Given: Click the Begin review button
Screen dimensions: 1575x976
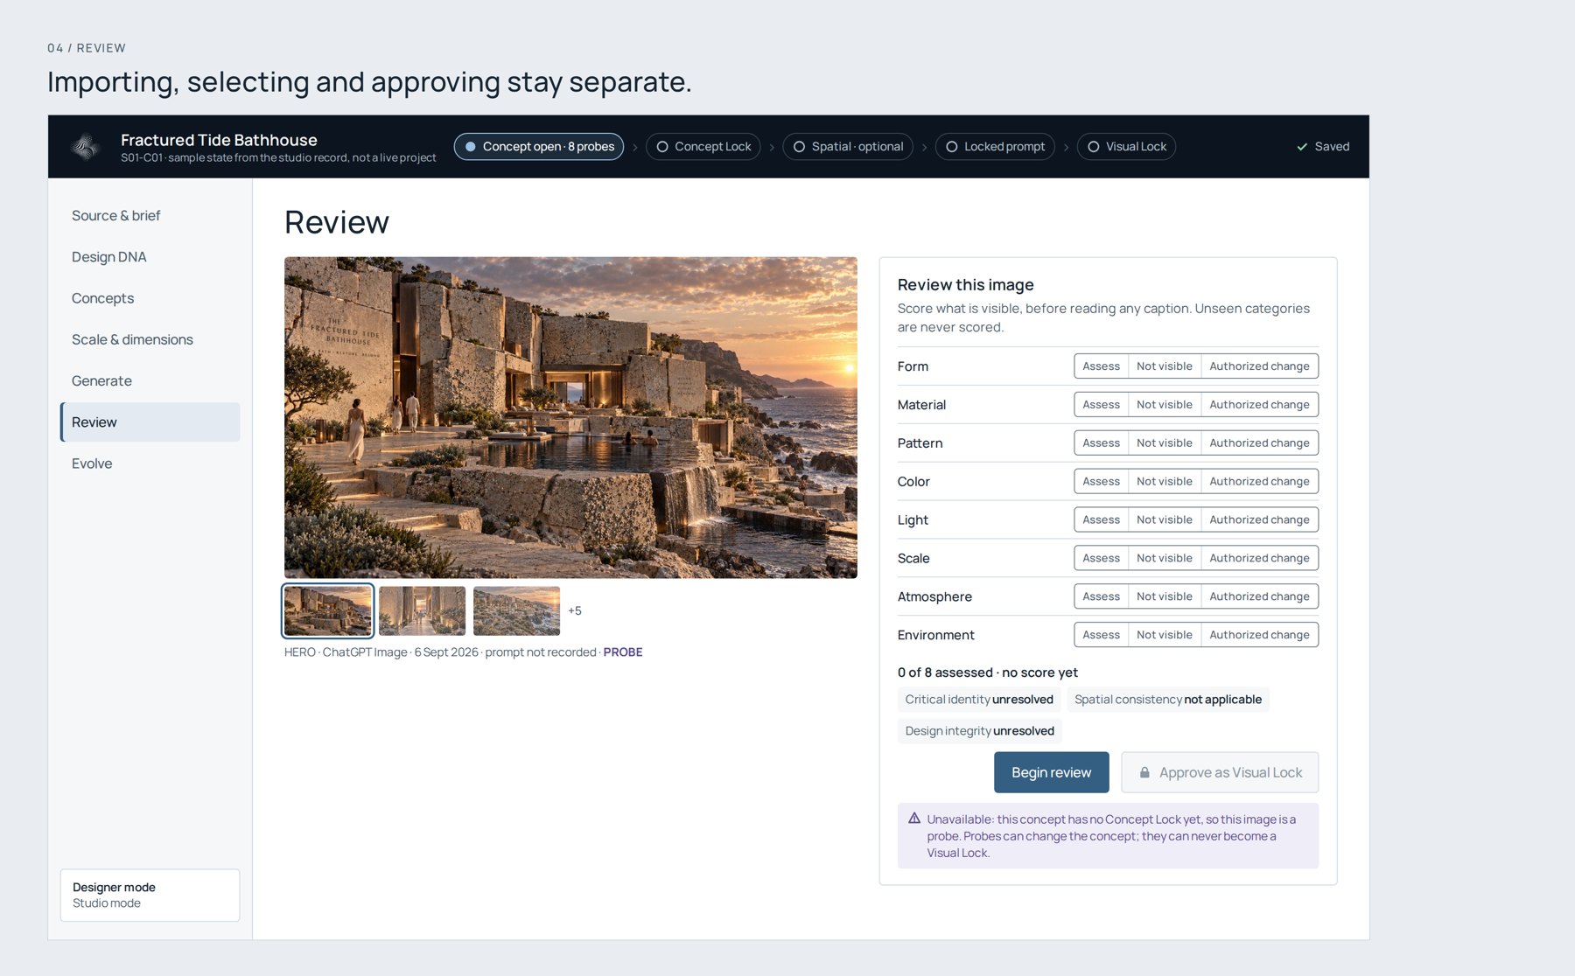Looking at the screenshot, I should (x=1051, y=773).
